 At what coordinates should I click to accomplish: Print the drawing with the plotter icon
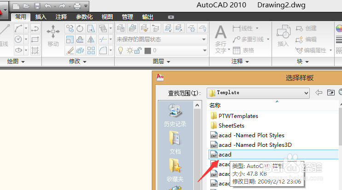point(77,6)
